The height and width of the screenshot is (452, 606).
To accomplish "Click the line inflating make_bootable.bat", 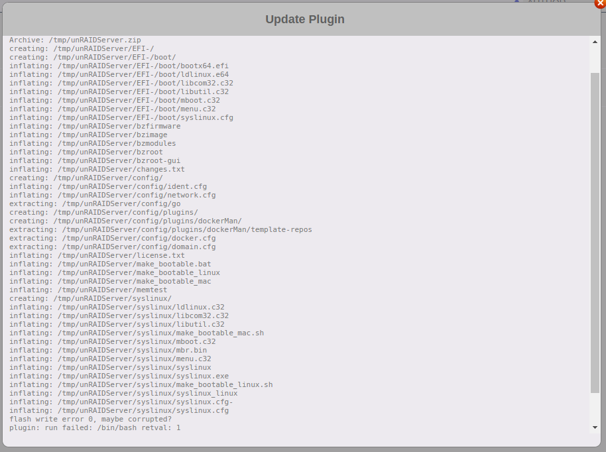I will click(x=111, y=264).
